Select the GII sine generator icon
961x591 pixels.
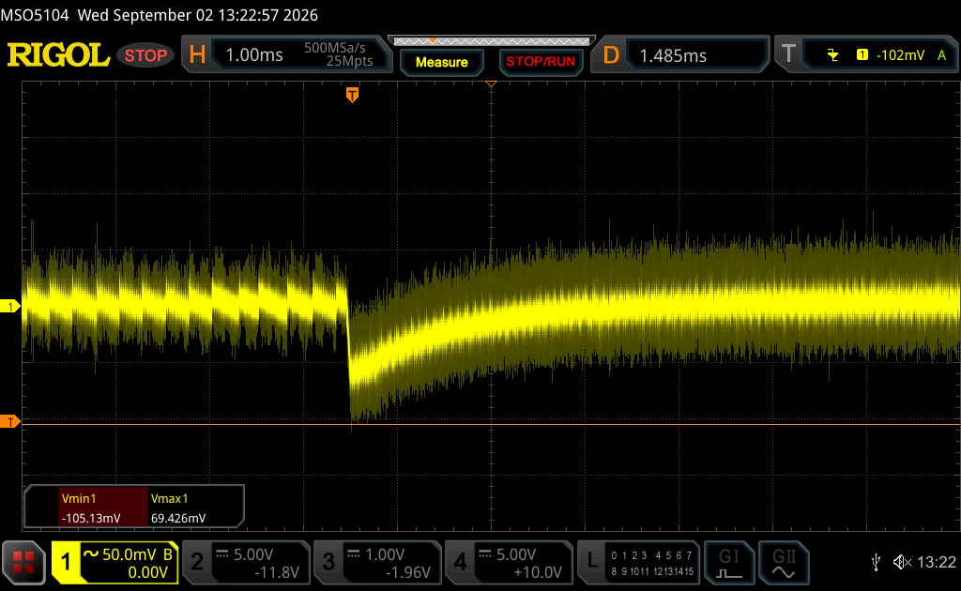point(784,562)
